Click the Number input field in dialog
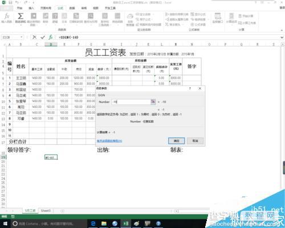 click(x=131, y=102)
